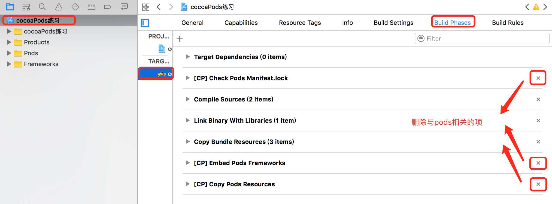This screenshot has height=204, width=552.
Task: Delete the [CP] Embed Pods Frameworks phase
Action: tap(538, 163)
